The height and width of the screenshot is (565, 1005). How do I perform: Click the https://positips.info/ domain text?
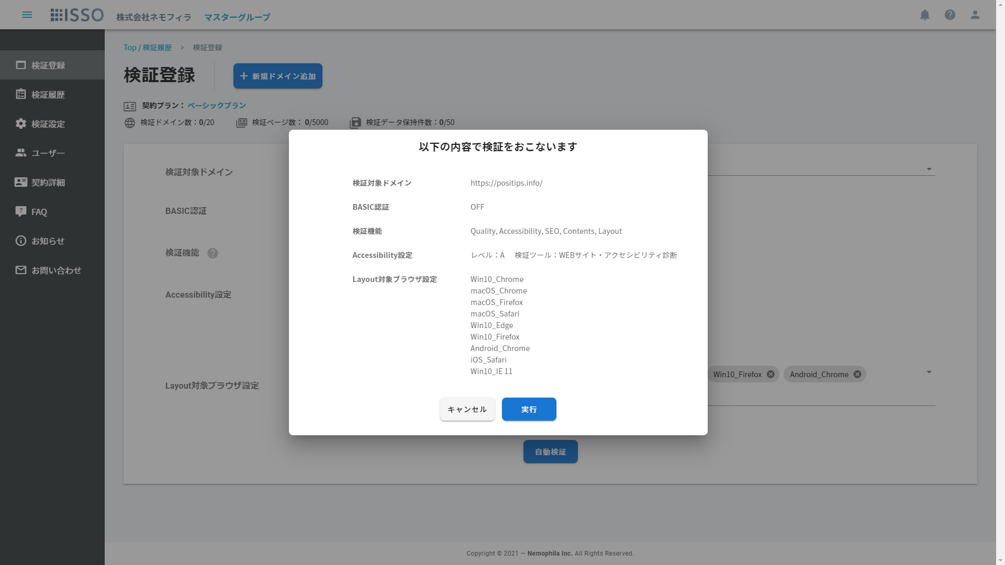pyautogui.click(x=506, y=183)
